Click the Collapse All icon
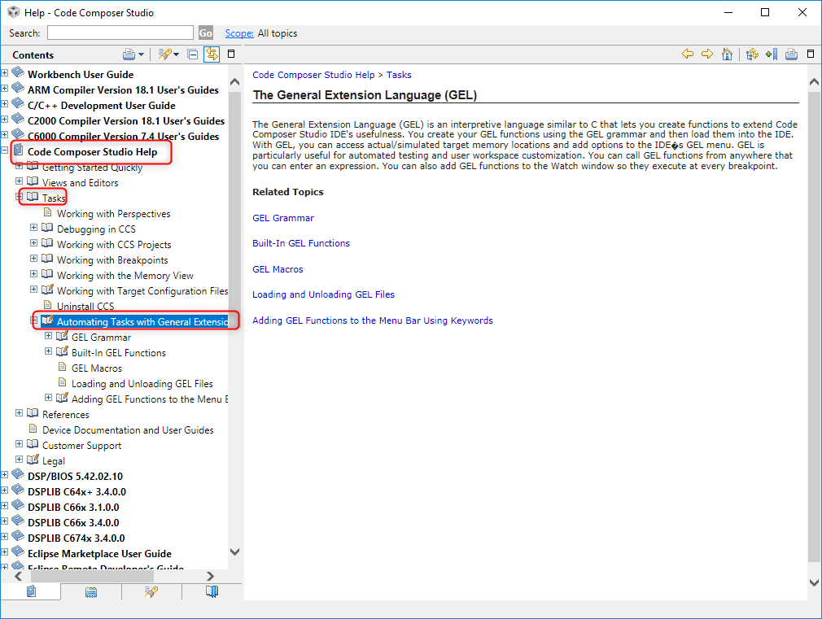The image size is (822, 619). [192, 54]
